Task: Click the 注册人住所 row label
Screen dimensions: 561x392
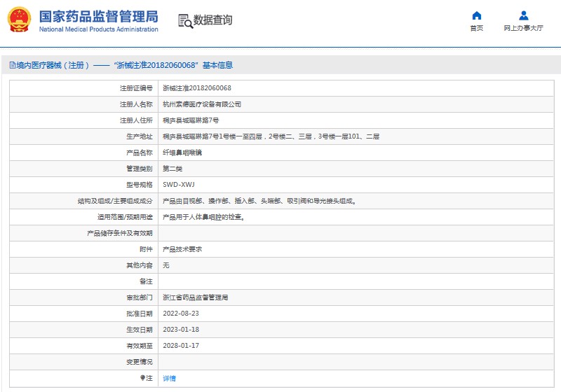Action: coord(136,120)
